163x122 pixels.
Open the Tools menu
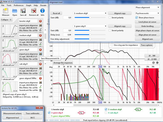click(x=9, y=5)
